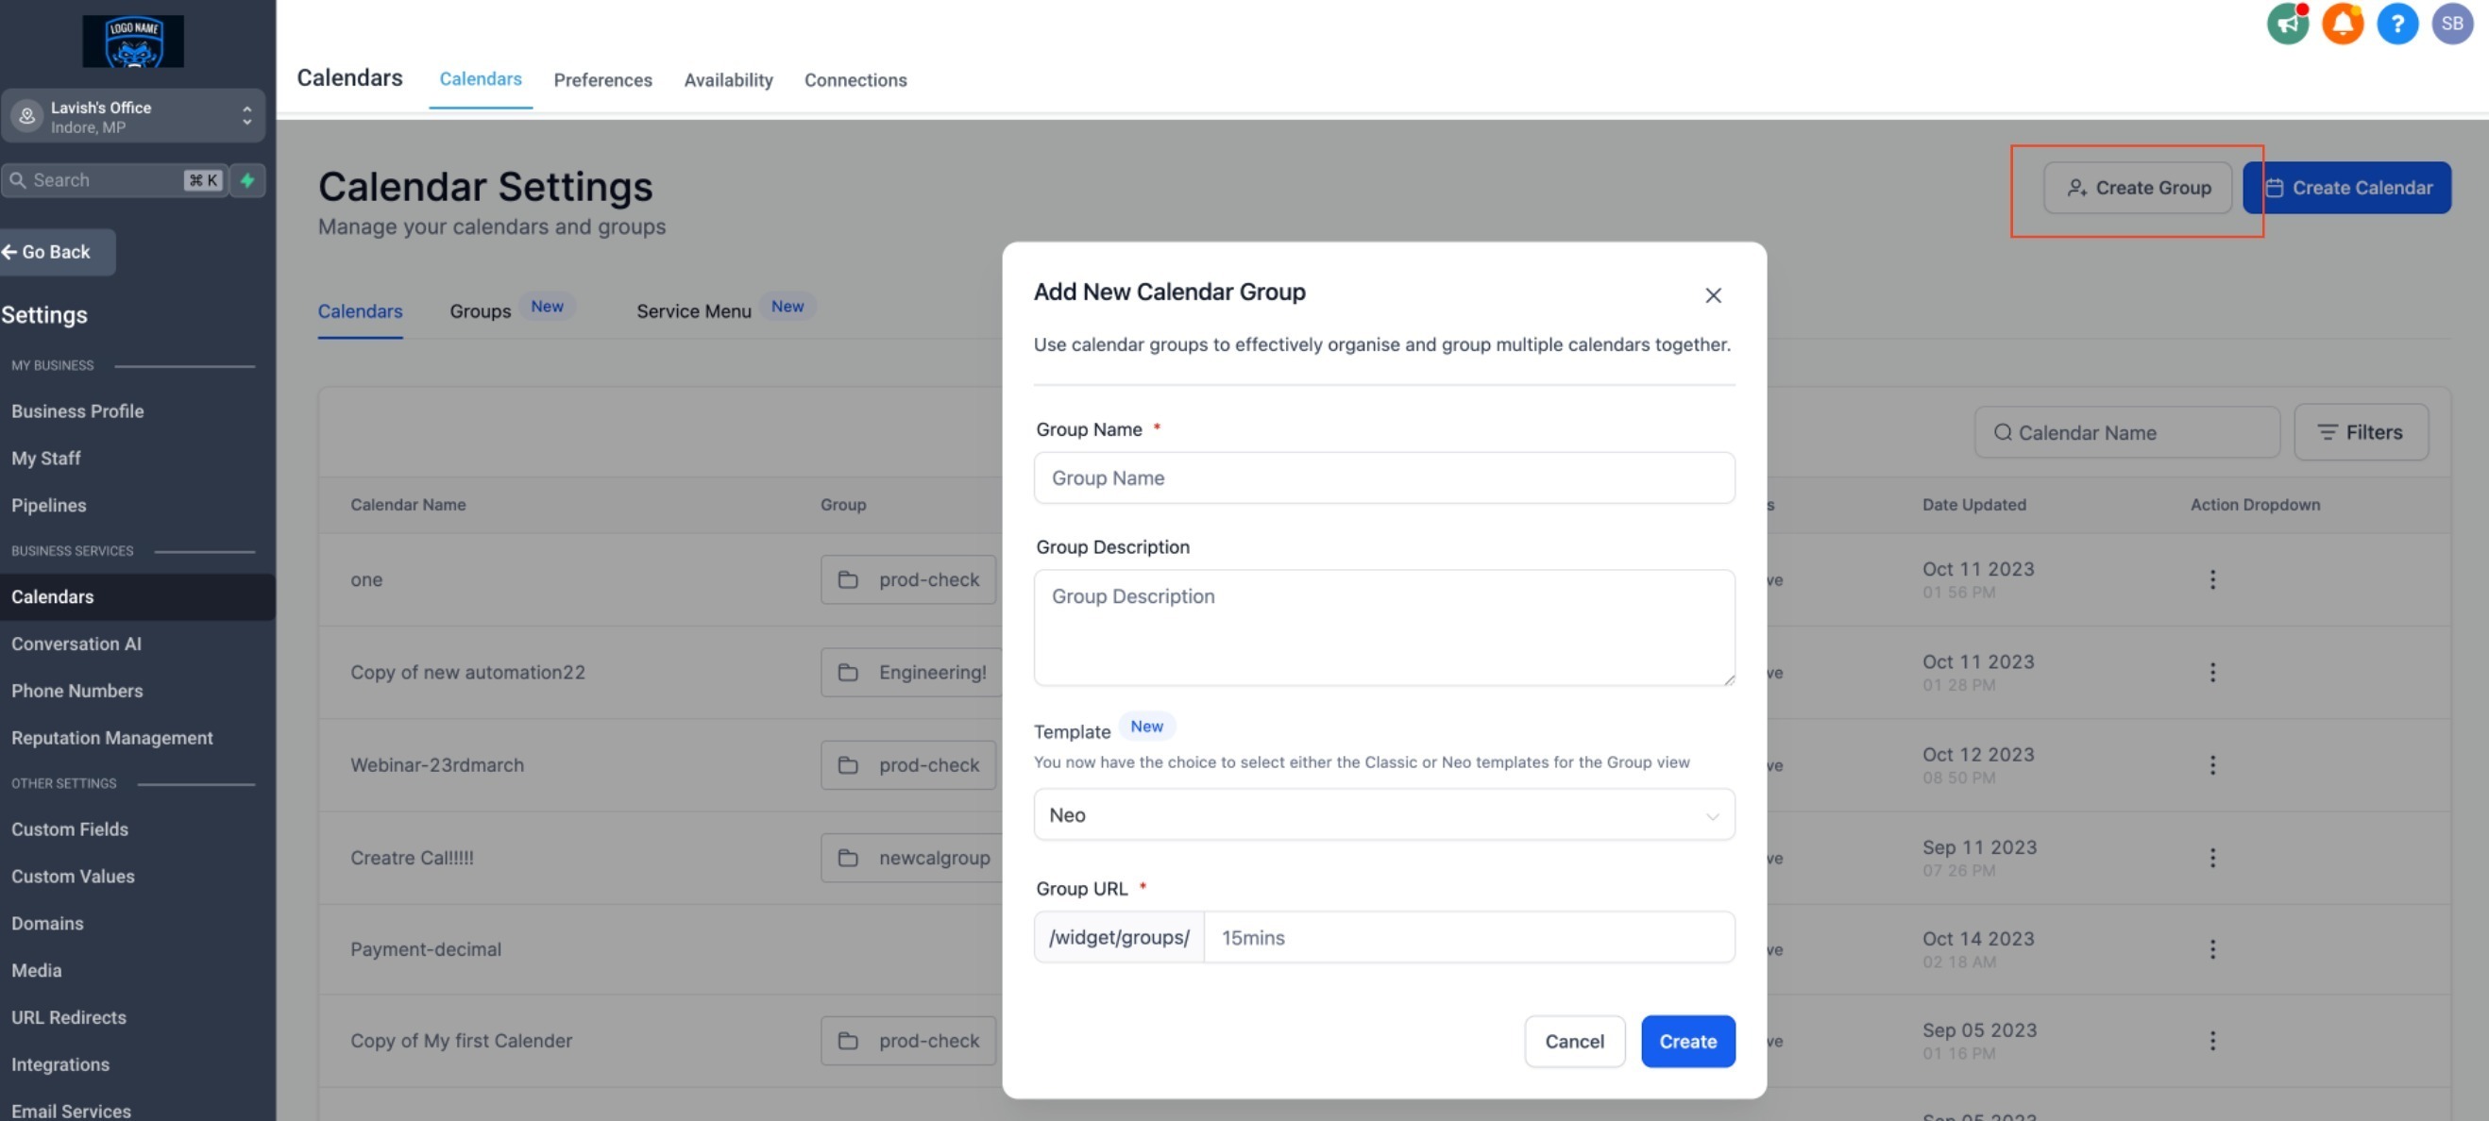Click the Go Back button
Screen dimensions: 2489x1121
click(56, 252)
